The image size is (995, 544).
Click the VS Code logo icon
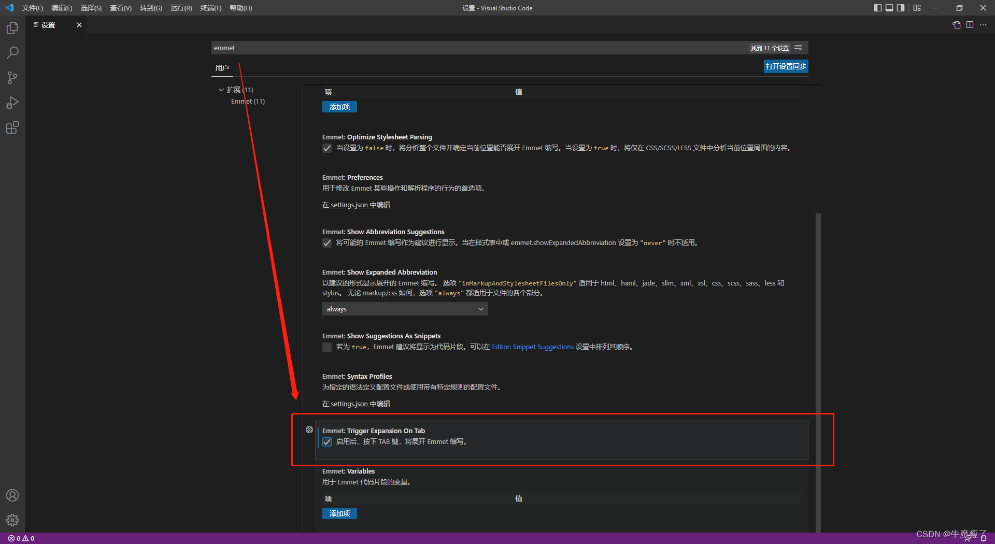(x=9, y=8)
